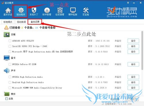Check NVIDIA GeForce GT 220M checkbox
This screenshot has width=144, height=106.
[x=10, y=64]
